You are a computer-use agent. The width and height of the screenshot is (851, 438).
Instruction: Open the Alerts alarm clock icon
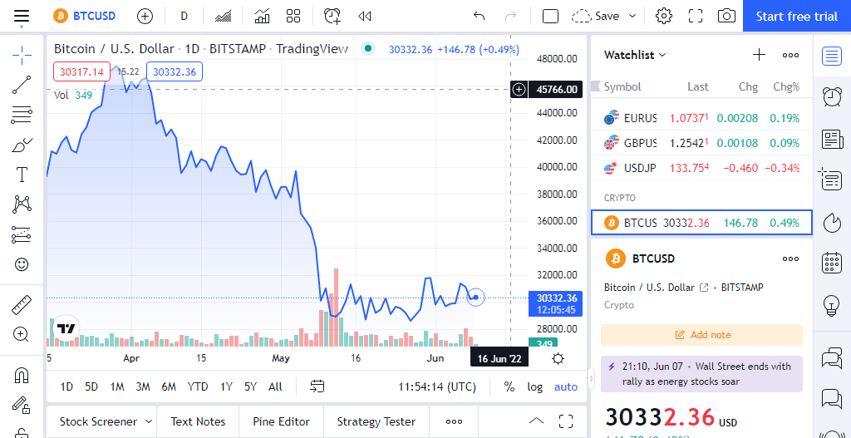tap(831, 96)
